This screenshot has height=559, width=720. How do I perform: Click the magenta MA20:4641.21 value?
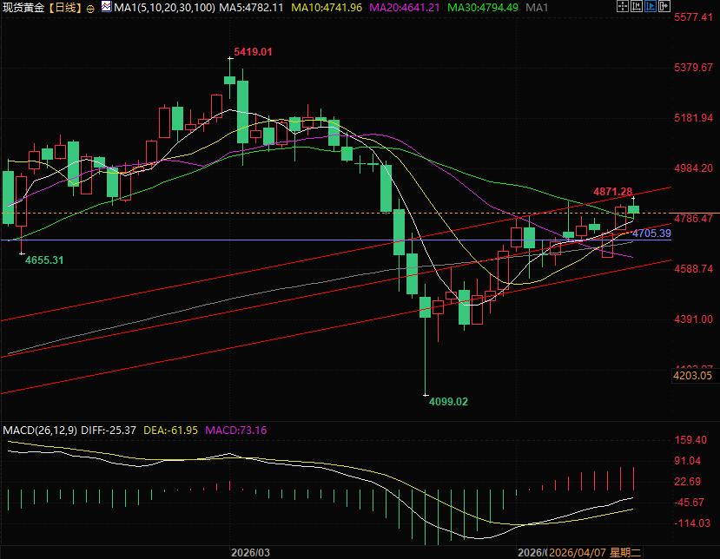[405, 8]
